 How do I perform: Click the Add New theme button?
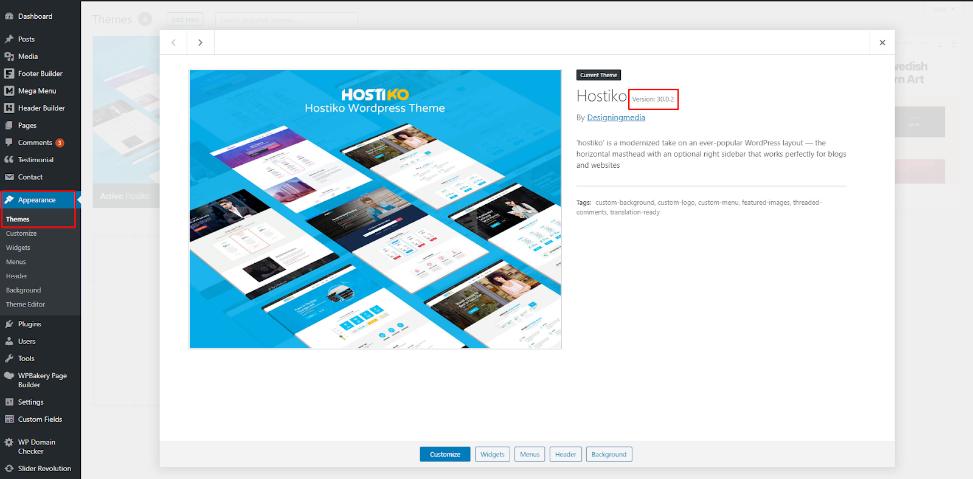tap(185, 19)
